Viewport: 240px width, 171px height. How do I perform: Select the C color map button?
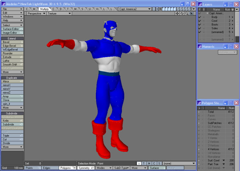point(154,163)
